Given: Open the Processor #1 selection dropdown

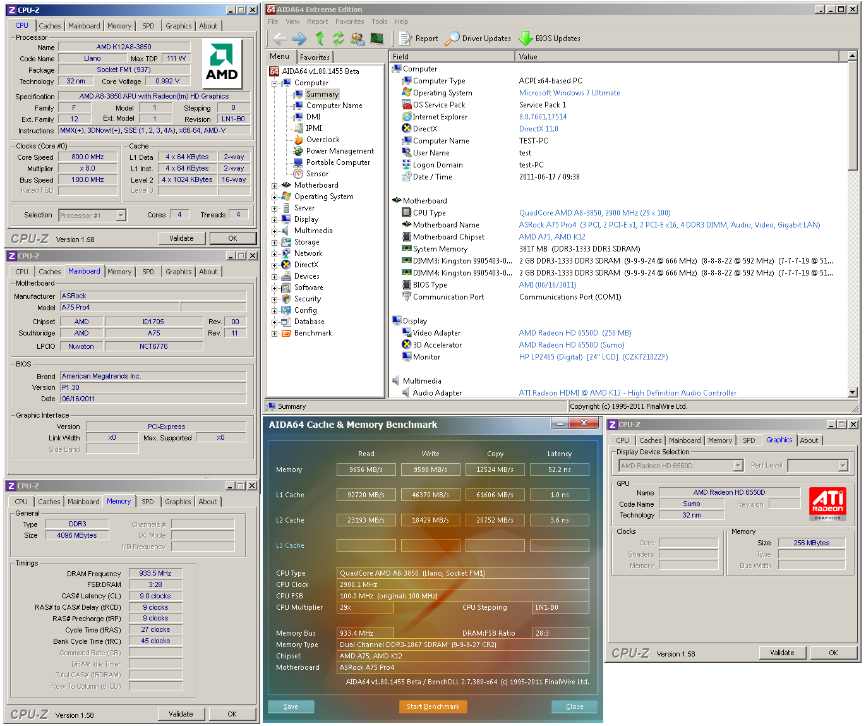Looking at the screenshot, I should (x=121, y=215).
